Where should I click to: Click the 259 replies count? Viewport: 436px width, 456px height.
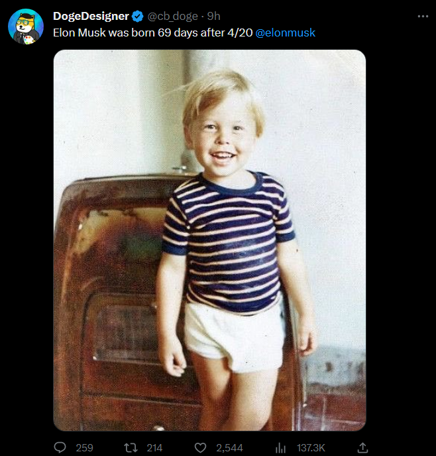(84, 448)
